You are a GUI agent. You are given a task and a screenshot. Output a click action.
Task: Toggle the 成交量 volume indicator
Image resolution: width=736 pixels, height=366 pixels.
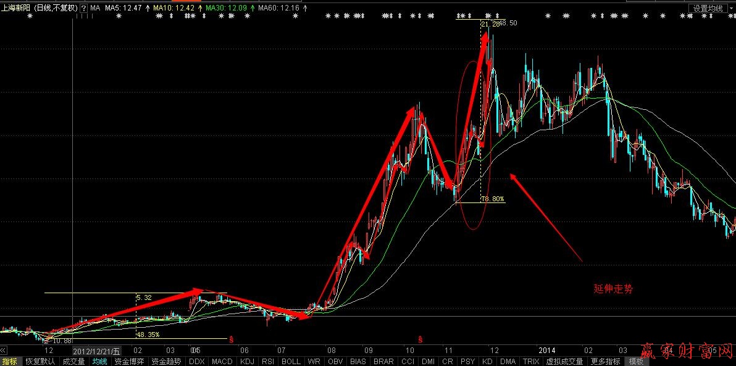coord(73,362)
